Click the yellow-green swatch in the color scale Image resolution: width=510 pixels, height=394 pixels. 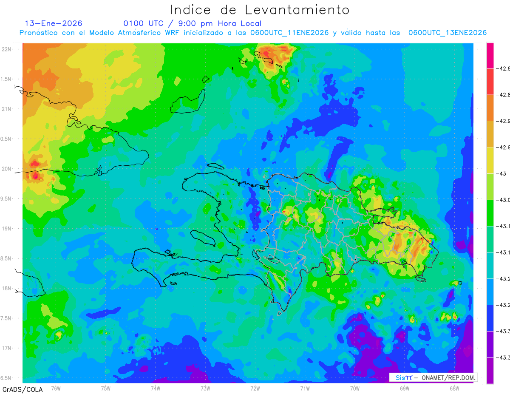point(490,187)
